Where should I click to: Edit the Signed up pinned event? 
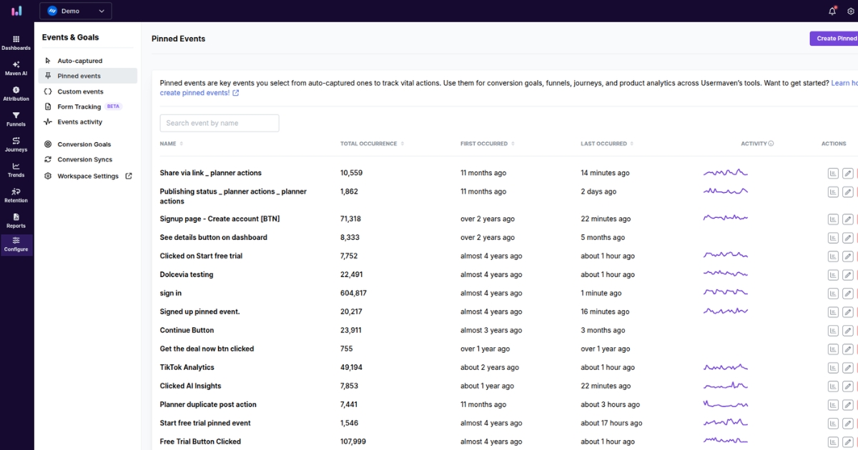[847, 311]
